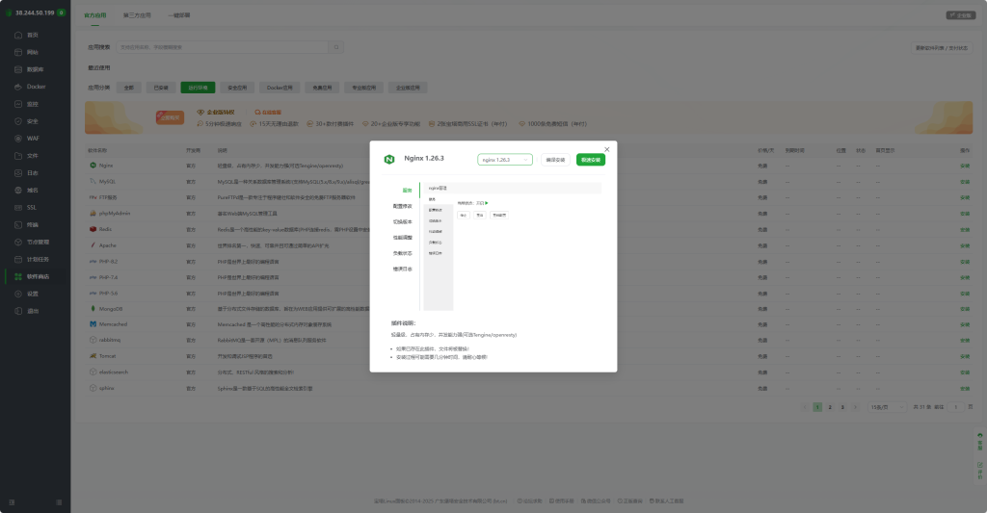Switch to the 第三方应用 tab
This screenshot has height=513, width=987.
(137, 15)
